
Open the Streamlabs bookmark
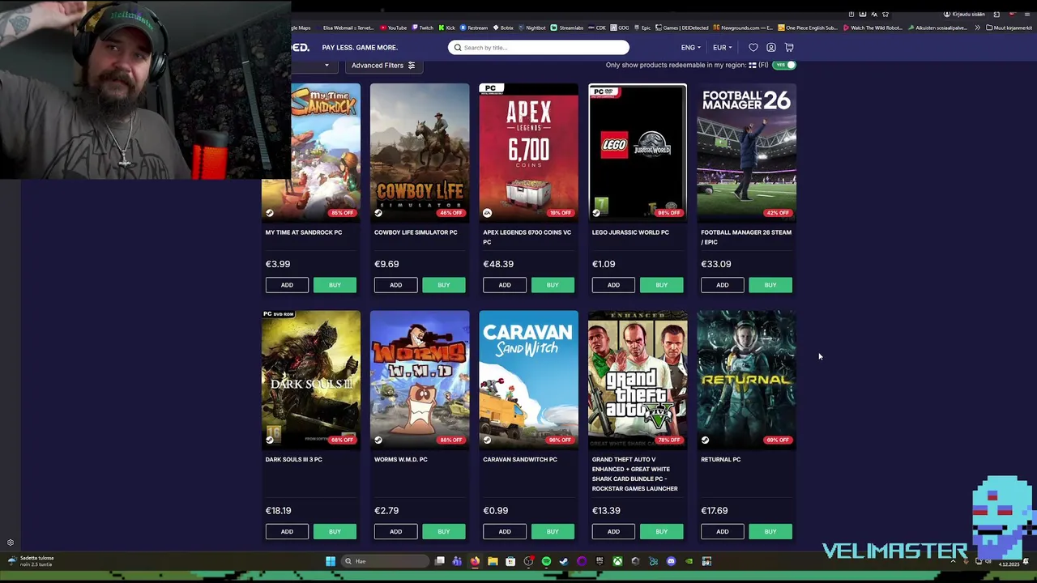567,28
